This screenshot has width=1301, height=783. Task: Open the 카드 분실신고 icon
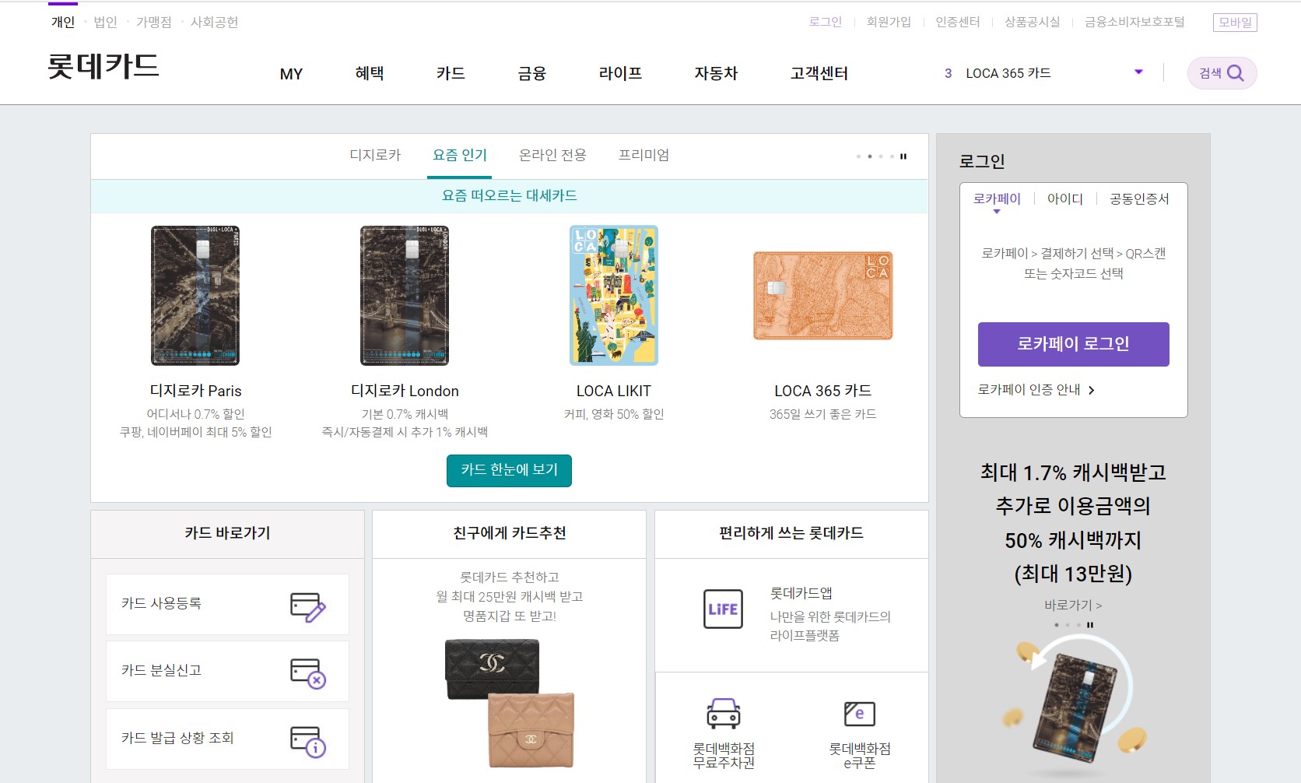[307, 673]
